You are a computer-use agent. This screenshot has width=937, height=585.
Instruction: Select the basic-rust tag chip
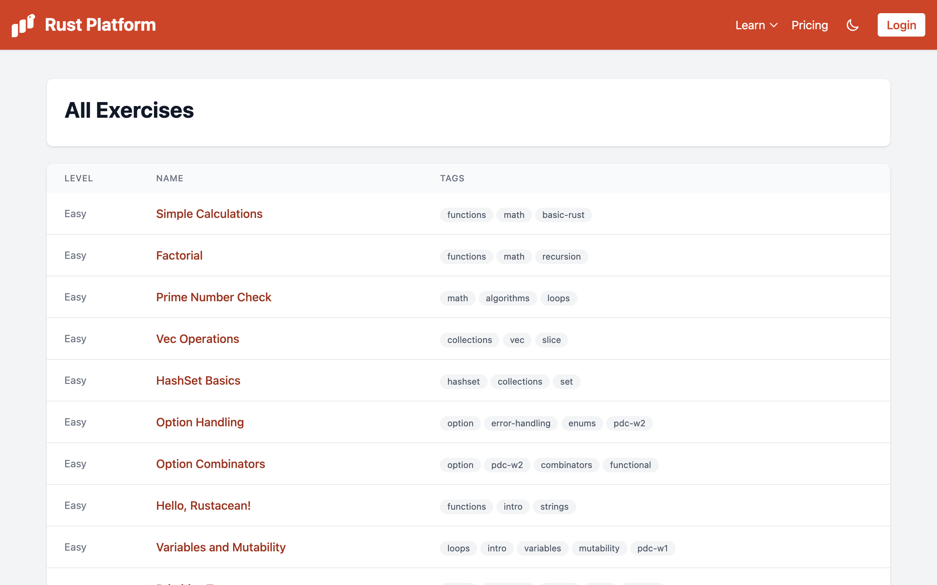click(x=563, y=215)
